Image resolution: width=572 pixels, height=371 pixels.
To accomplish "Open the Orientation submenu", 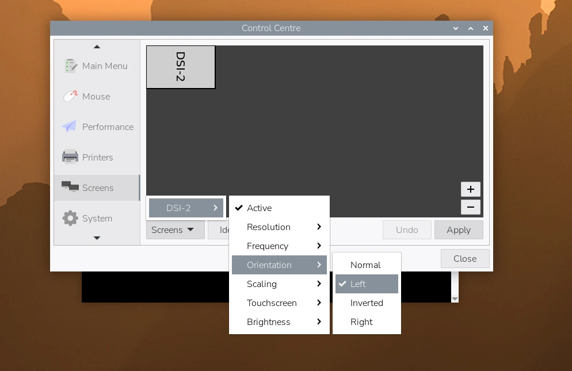I will pyautogui.click(x=279, y=265).
